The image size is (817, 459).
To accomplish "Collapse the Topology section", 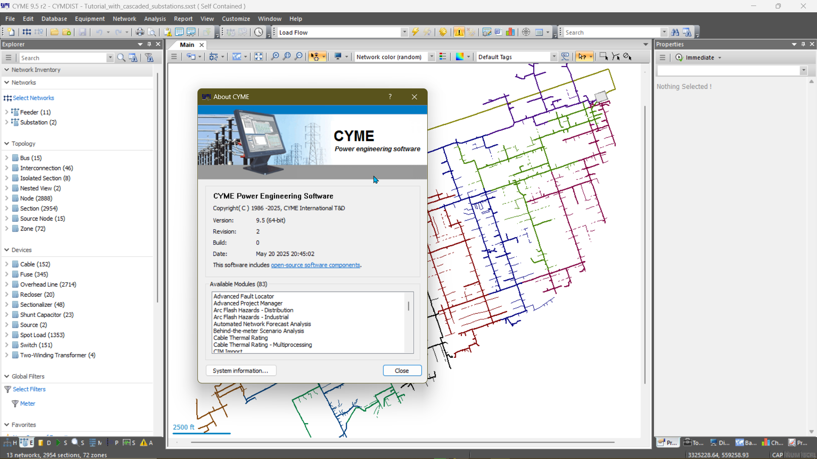I will tap(7, 144).
